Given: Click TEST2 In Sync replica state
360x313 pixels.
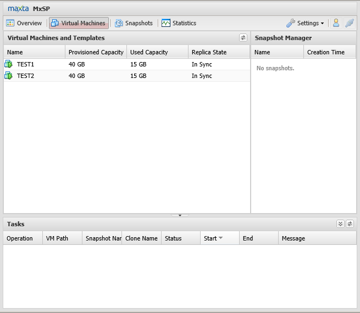Looking at the screenshot, I should 202,76.
